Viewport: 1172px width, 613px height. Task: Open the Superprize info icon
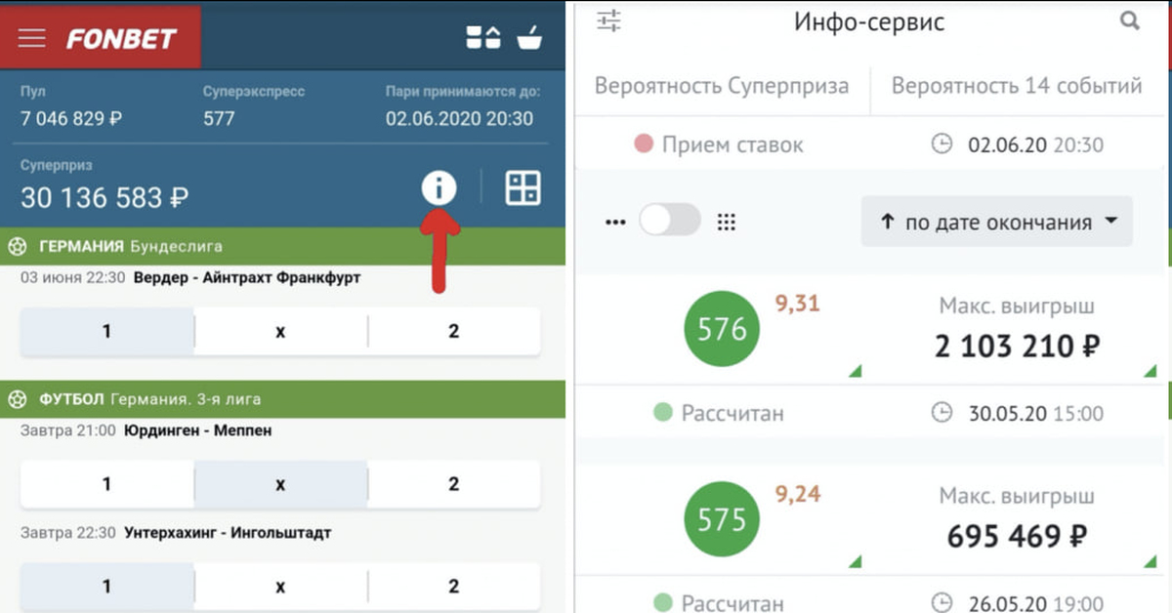coord(439,187)
